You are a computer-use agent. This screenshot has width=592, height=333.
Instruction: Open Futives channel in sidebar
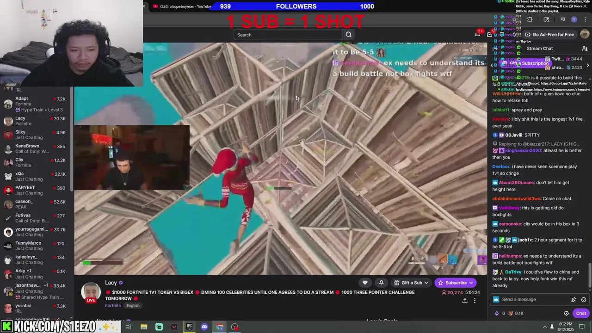36,218
